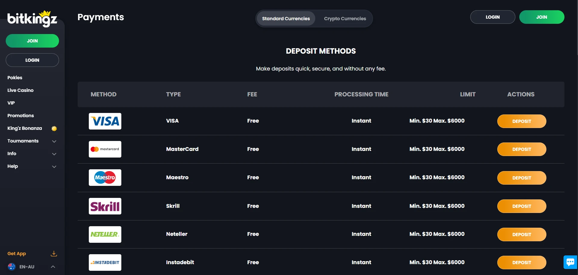Click the bitkingz logo
Screen dimensions: 578x275
pos(32,19)
